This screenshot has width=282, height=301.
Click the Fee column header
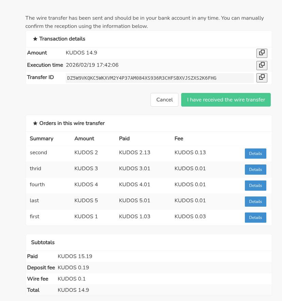point(179,139)
